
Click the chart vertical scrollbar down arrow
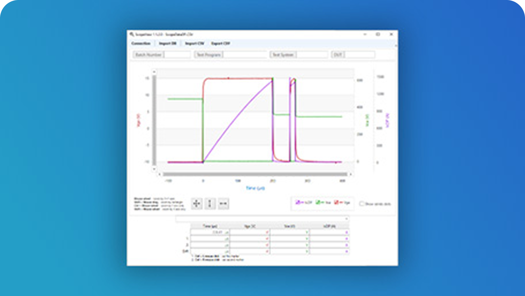[x=154, y=169]
